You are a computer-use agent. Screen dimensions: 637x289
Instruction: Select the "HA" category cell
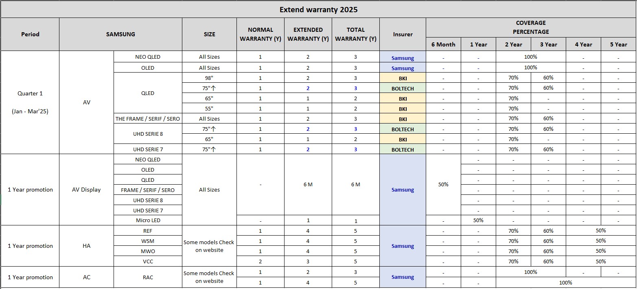point(86,246)
